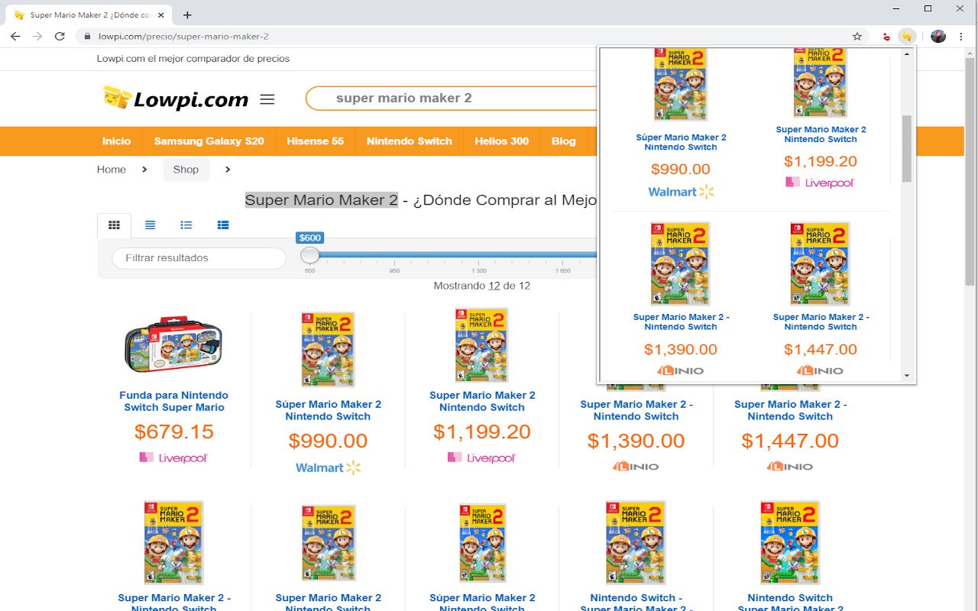Open product link above $1,390.00 on page
The width and height of the screenshot is (978, 611).
tap(636, 410)
